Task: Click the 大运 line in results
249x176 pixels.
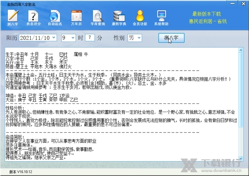Action: (x=42, y=100)
